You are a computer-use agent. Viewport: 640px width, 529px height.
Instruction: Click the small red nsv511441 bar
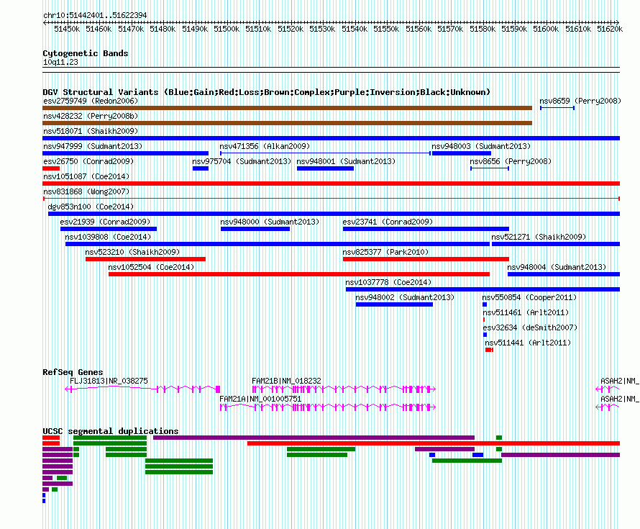[489, 350]
